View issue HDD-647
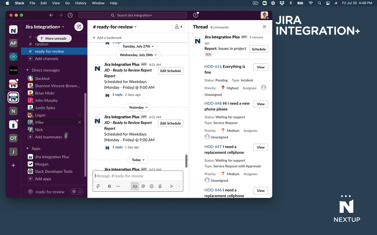Viewport: 377px width, 235px height. tap(260, 147)
